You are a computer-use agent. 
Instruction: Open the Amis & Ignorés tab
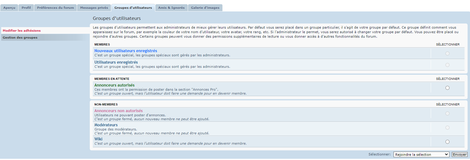coord(171,8)
